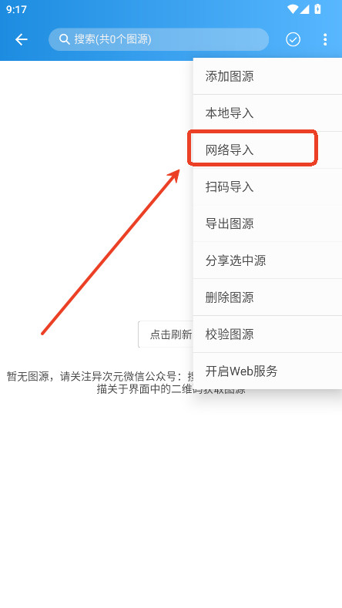Select 导出图源 from the menu

(267, 223)
